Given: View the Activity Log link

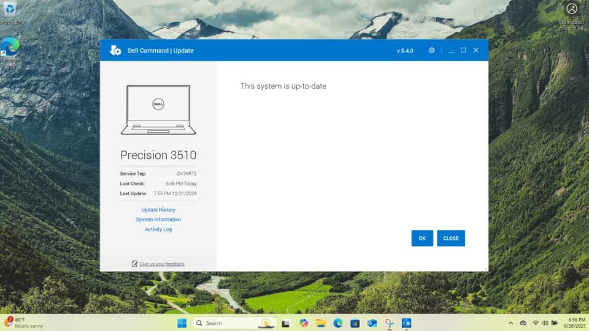Looking at the screenshot, I should pos(158,229).
